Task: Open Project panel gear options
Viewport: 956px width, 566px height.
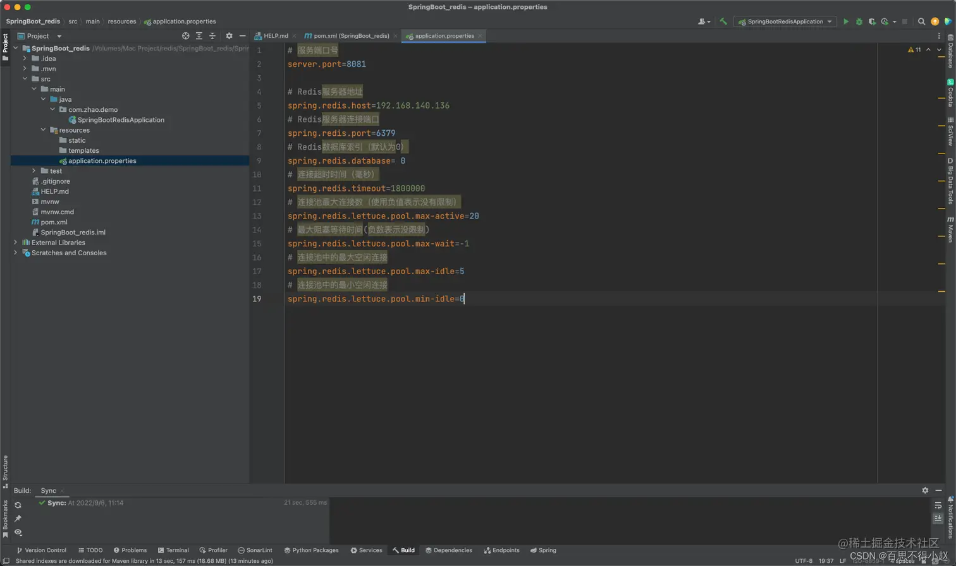Action: pos(229,36)
